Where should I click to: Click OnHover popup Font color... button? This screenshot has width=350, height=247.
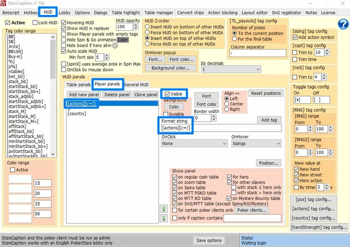tap(181, 59)
